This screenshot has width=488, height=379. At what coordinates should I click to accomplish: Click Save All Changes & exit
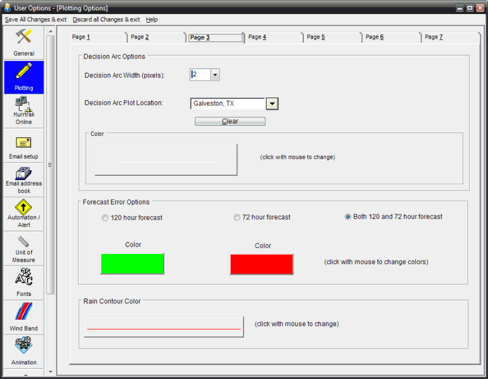pos(35,20)
